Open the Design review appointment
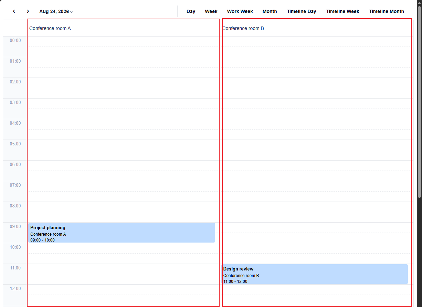The image size is (422, 307). 315,274
